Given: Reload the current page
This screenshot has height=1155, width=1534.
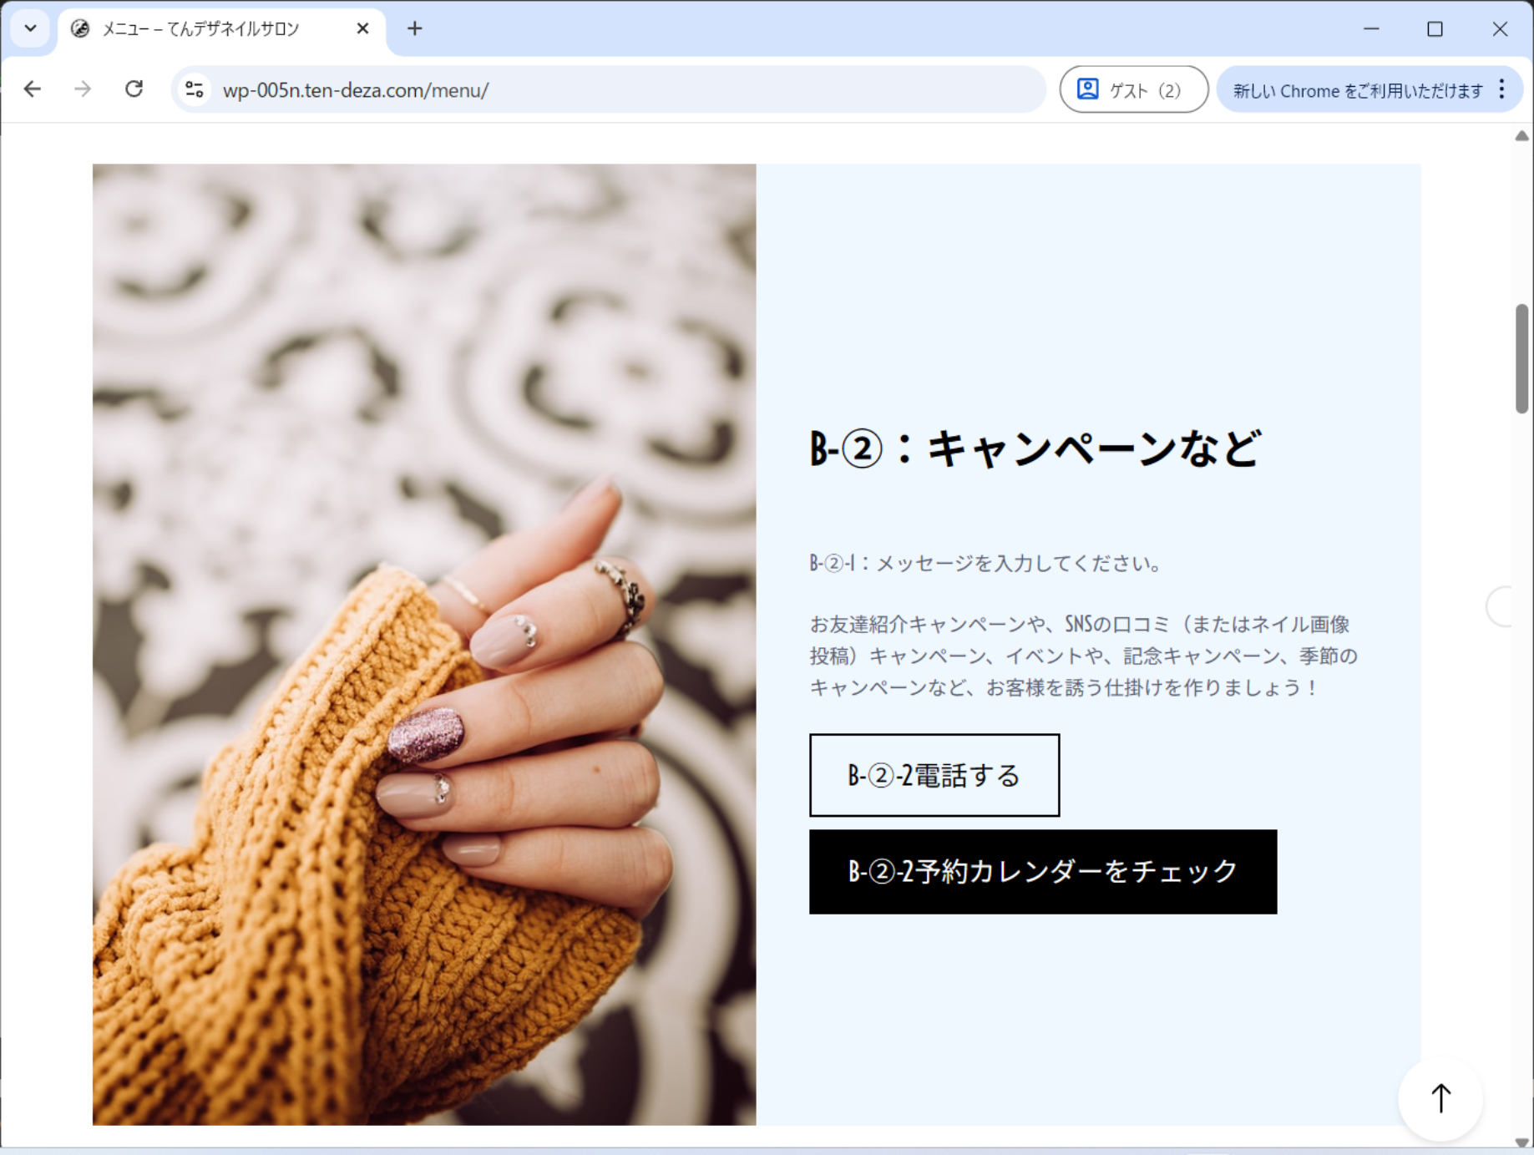Looking at the screenshot, I should click(134, 89).
